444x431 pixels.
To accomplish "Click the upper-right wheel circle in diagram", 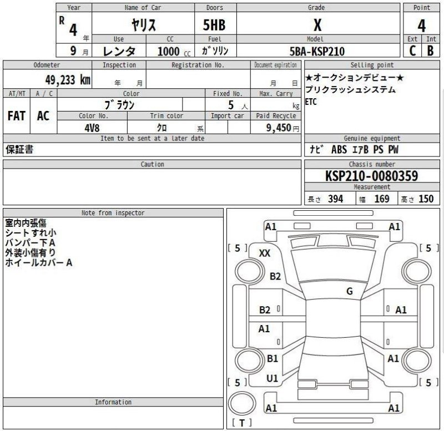I will [418, 271].
